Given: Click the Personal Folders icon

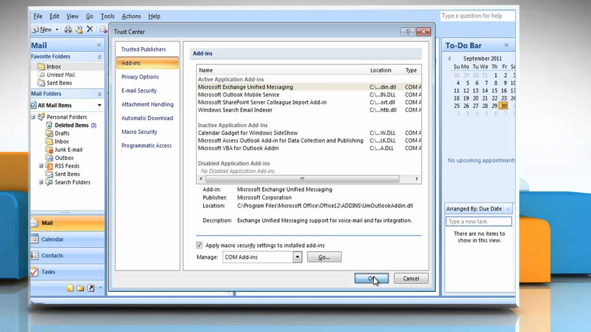Looking at the screenshot, I should coord(42,117).
